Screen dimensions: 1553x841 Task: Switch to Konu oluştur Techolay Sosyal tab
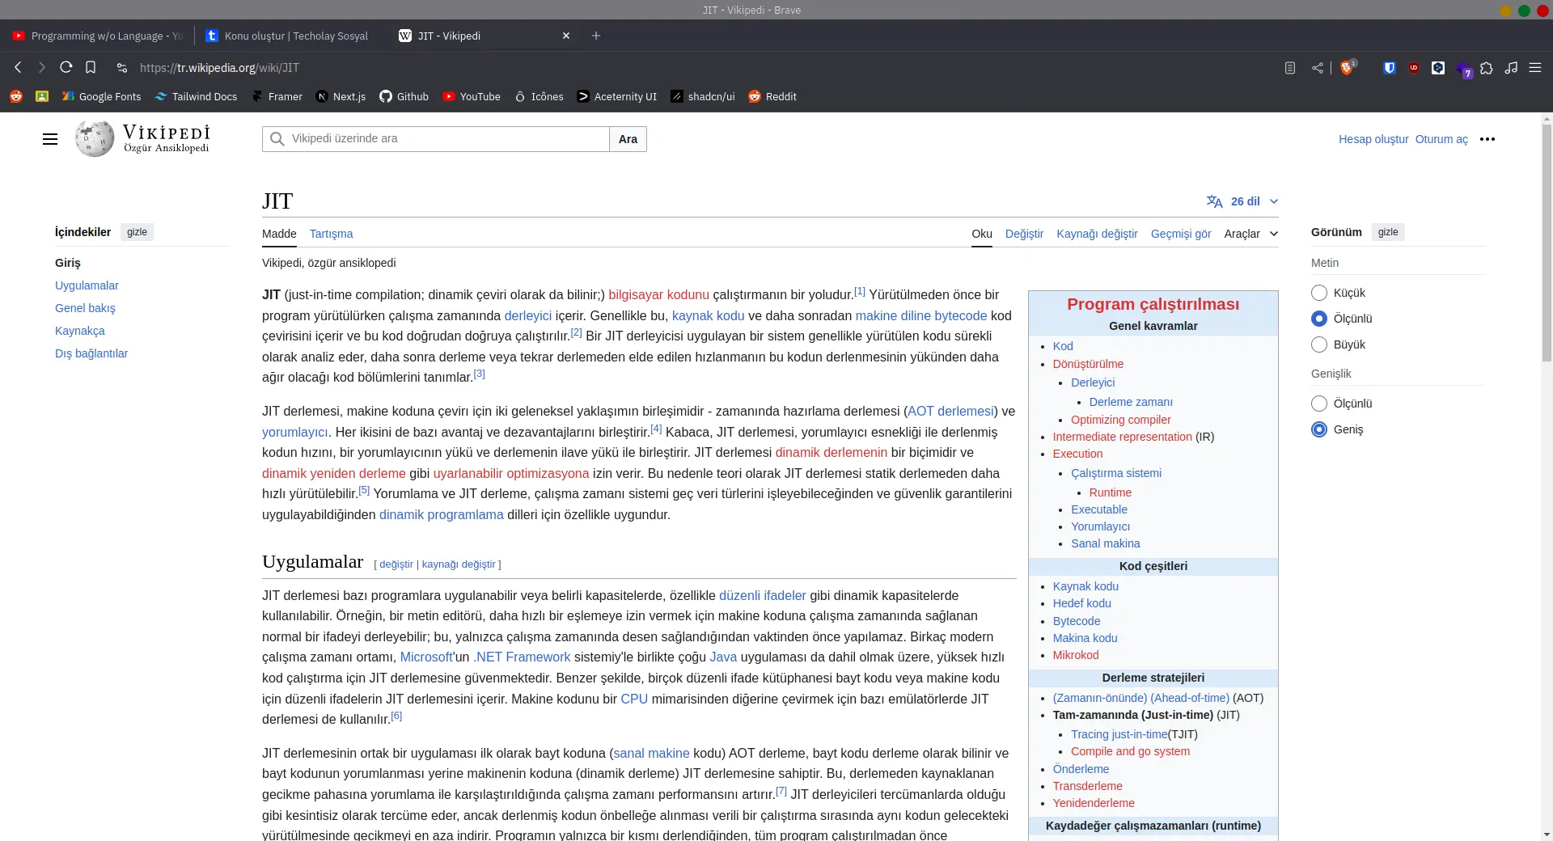(288, 36)
